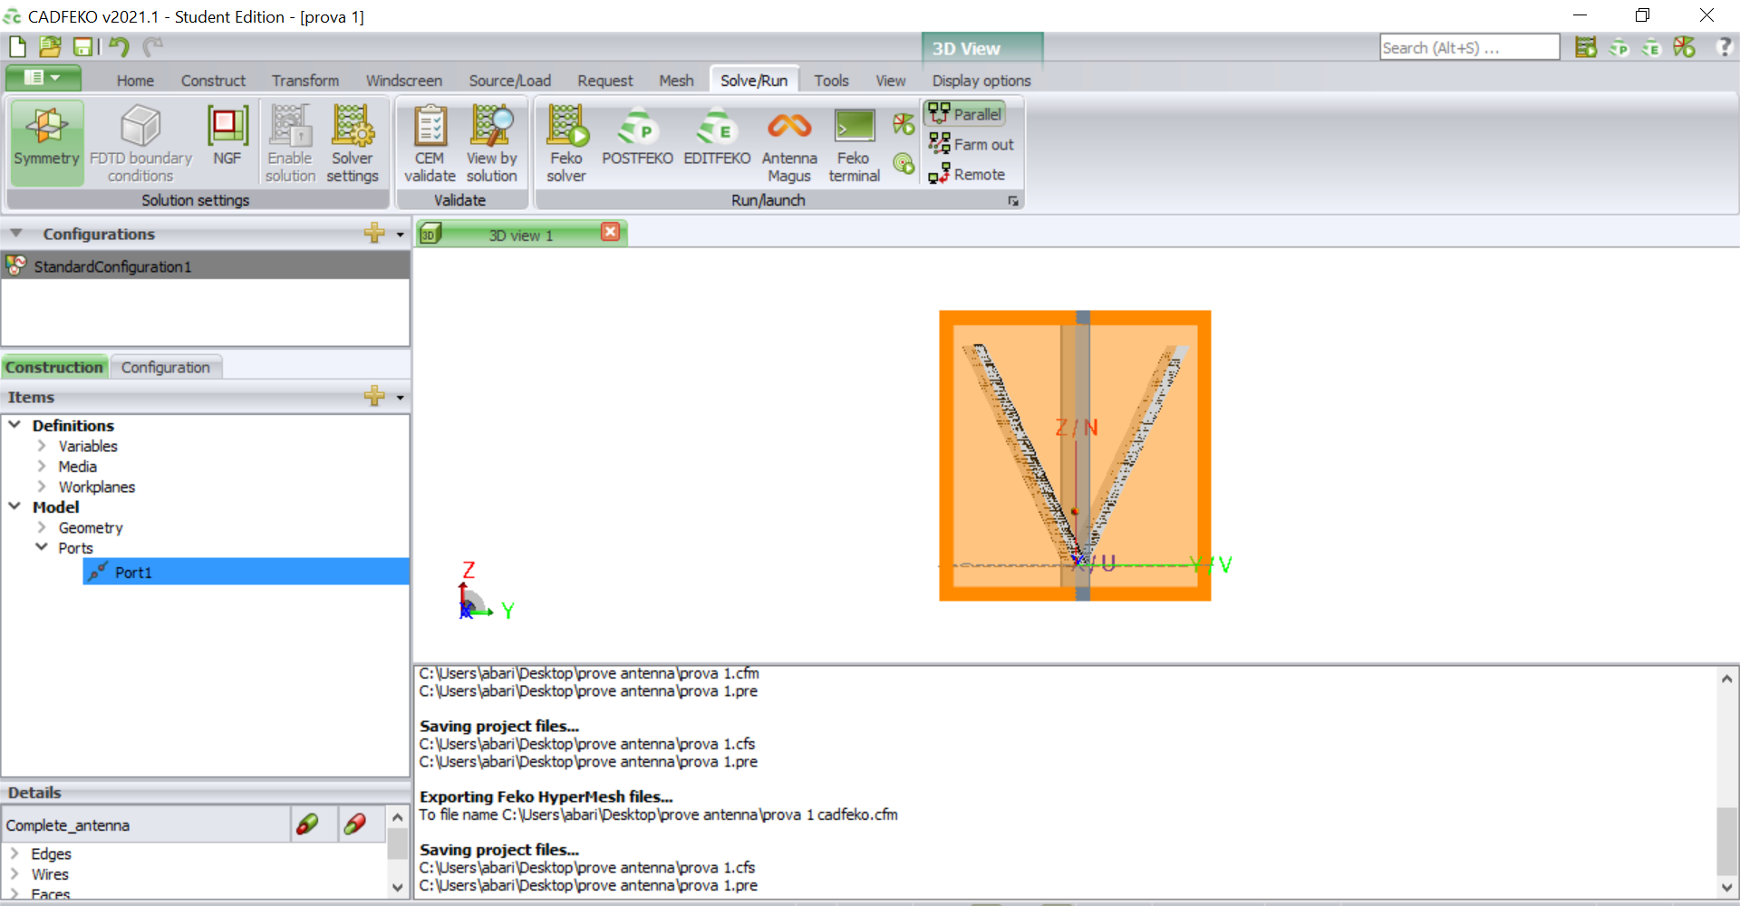Click the Enable solution button
This screenshot has width=1740, height=906.
[x=290, y=143]
